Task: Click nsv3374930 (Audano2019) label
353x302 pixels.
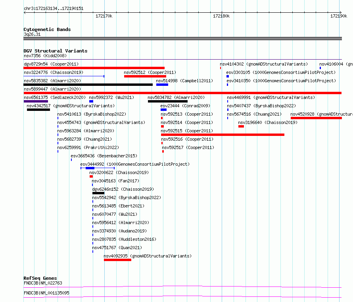Action: tap(119, 231)
